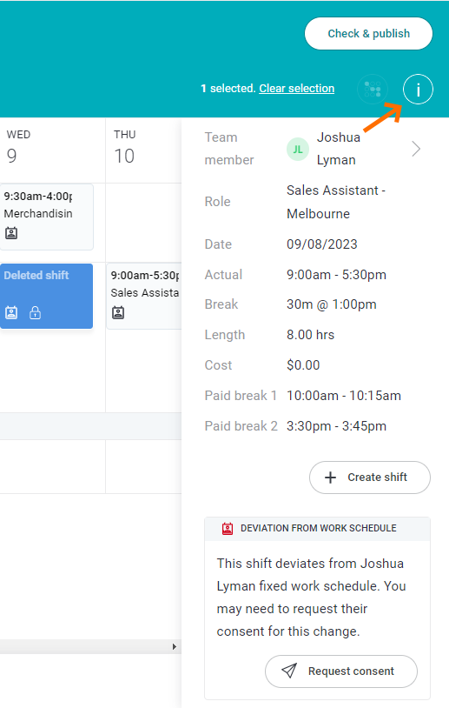This screenshot has height=708, width=449.
Task: Select the blue Deleted shift card
Action: 46,296
